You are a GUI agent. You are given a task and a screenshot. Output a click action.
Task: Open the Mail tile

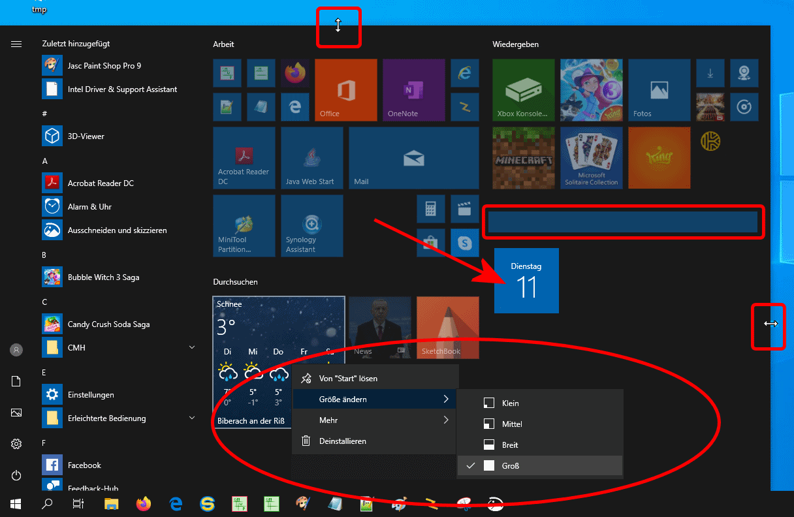tap(413, 158)
